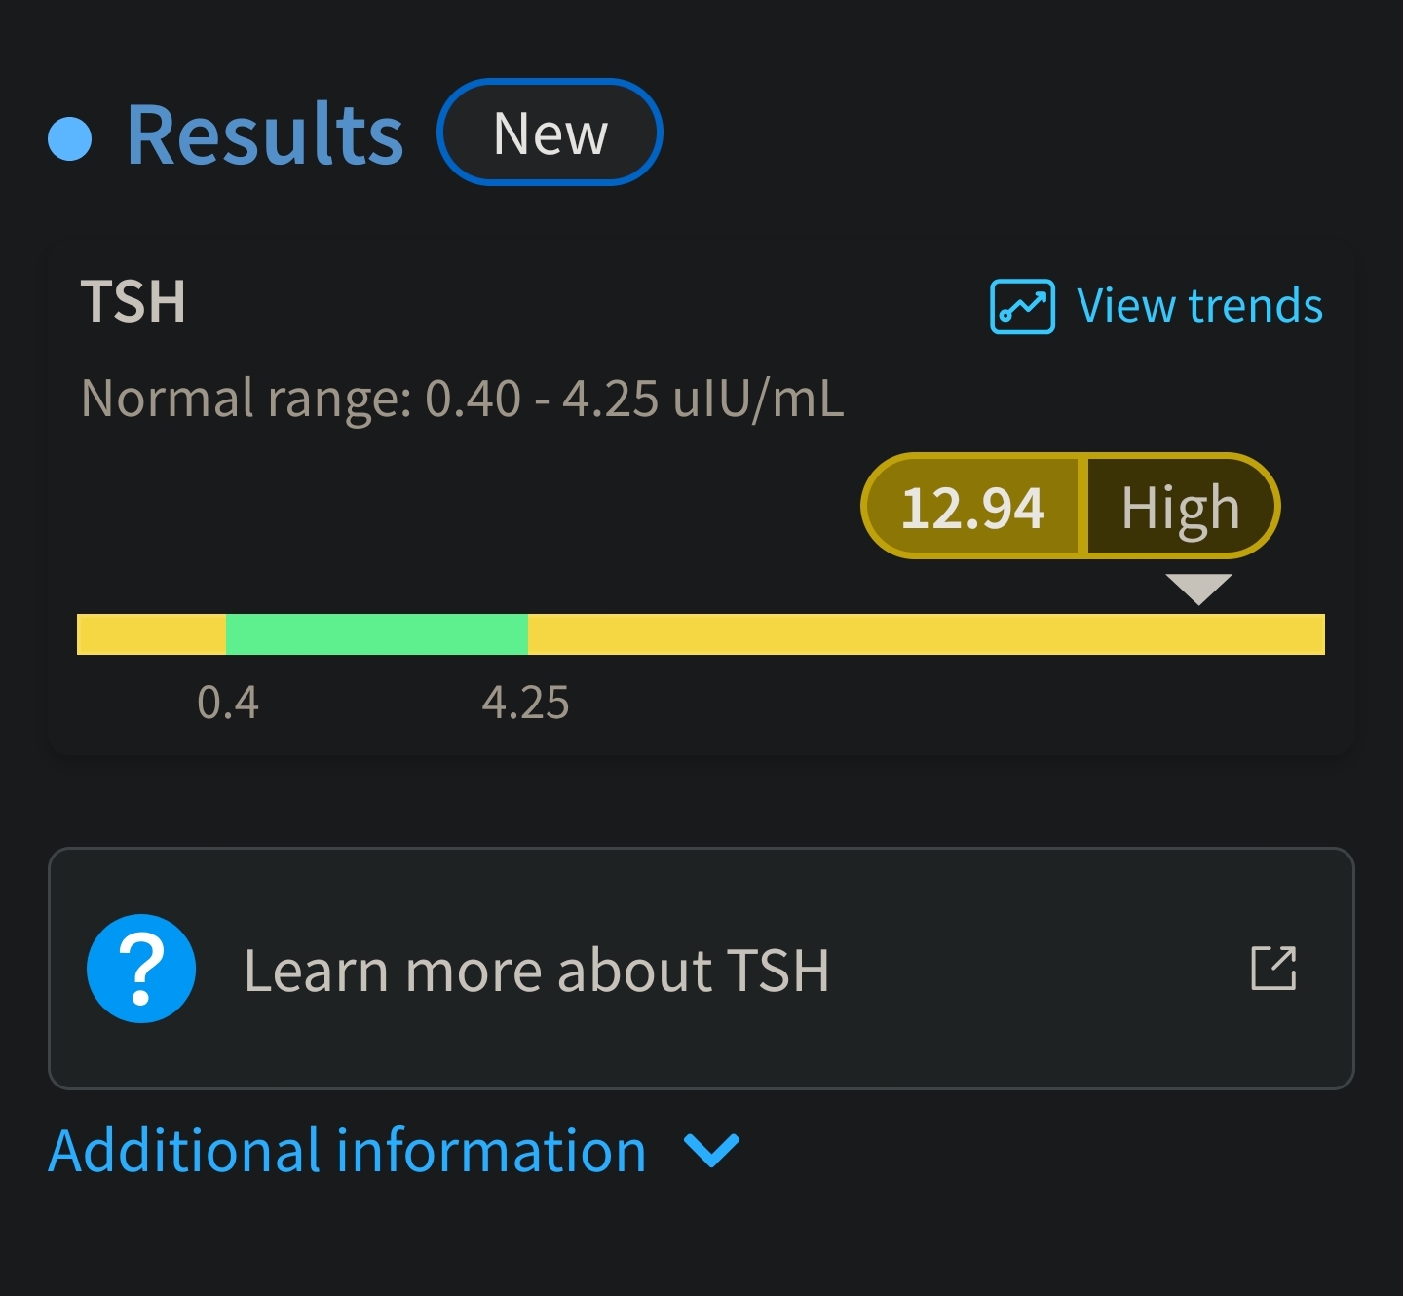Click the low yellow bar segment

151,634
